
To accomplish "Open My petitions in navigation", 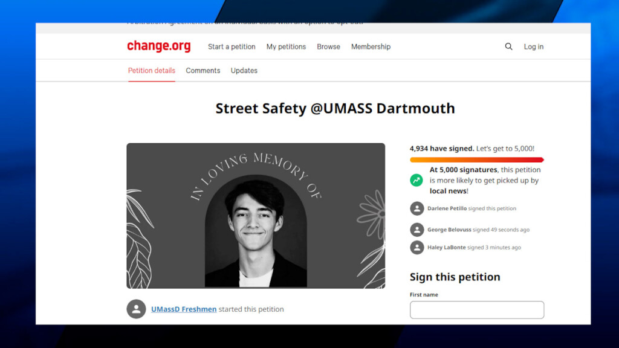I will 286,47.
